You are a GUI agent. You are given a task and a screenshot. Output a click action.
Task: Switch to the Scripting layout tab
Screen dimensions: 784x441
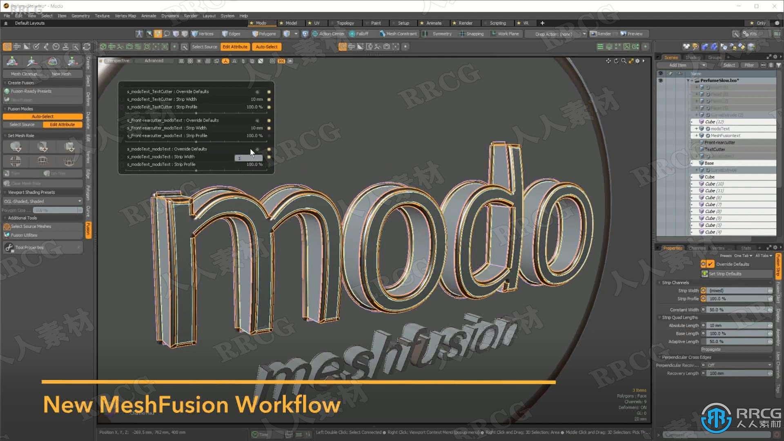pos(497,23)
